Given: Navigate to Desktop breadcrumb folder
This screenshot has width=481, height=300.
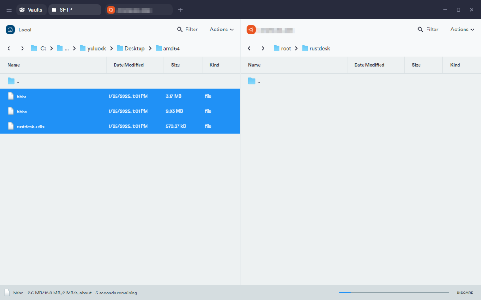Looking at the screenshot, I should (x=131, y=48).
